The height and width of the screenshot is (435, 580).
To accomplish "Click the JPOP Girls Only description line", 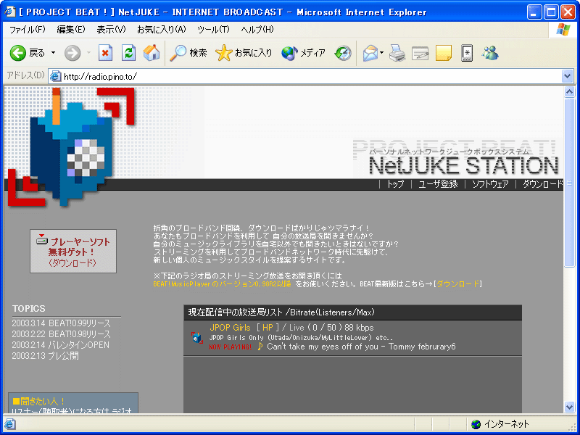I will coord(301,337).
